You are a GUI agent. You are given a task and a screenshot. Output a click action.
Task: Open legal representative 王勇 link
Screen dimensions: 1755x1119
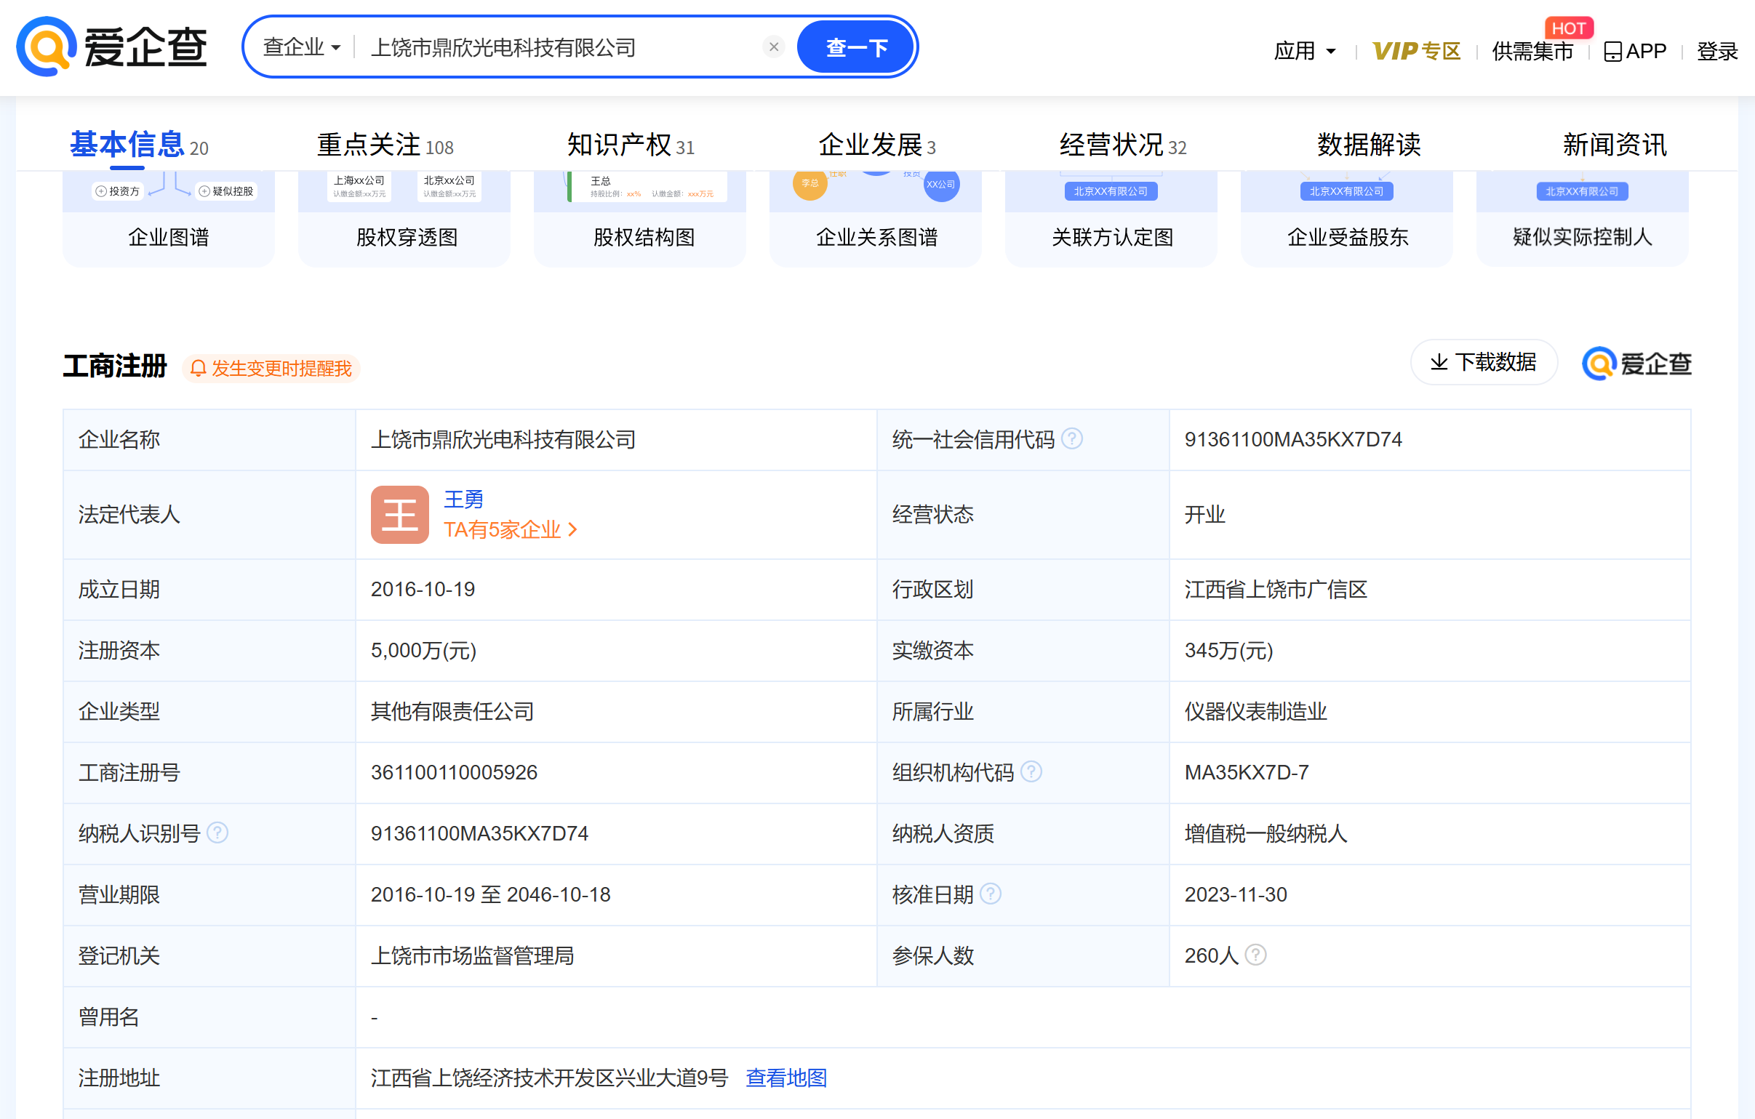[463, 499]
